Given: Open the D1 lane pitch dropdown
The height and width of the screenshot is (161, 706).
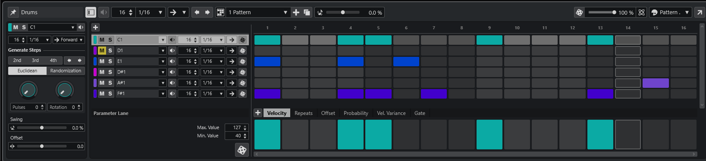Looking at the screenshot, I should [163, 50].
